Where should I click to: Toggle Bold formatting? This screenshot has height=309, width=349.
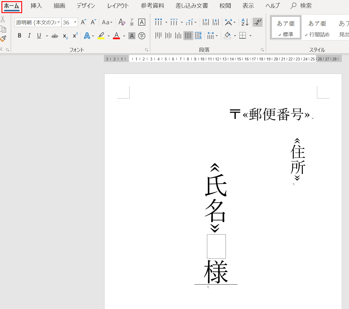point(20,35)
